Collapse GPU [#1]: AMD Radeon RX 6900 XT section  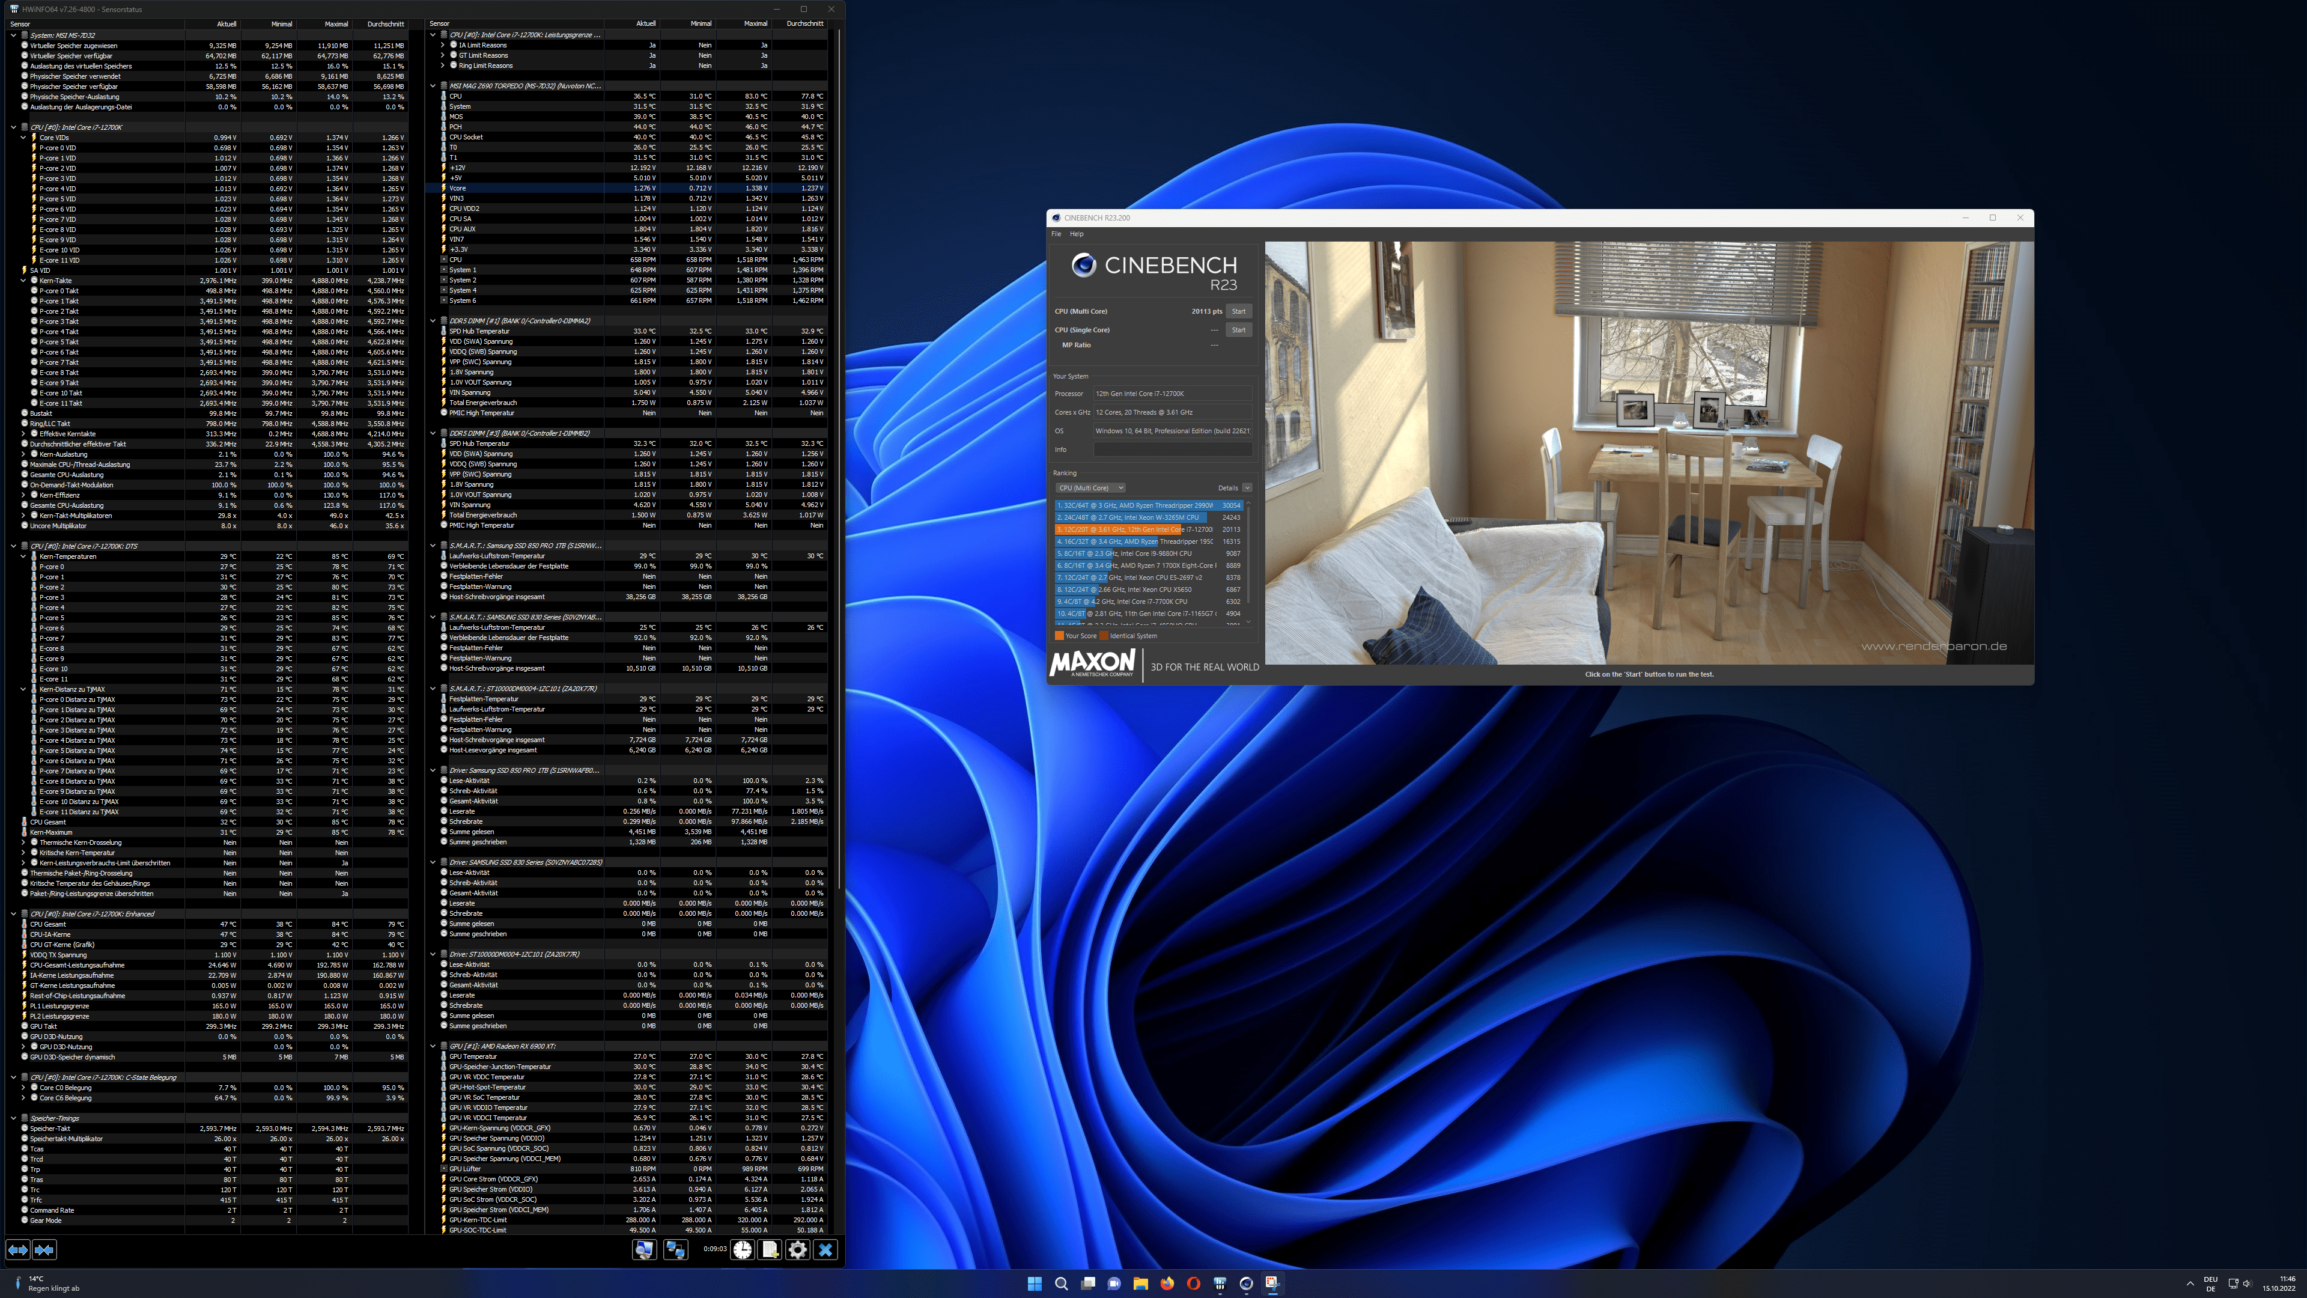433,1046
